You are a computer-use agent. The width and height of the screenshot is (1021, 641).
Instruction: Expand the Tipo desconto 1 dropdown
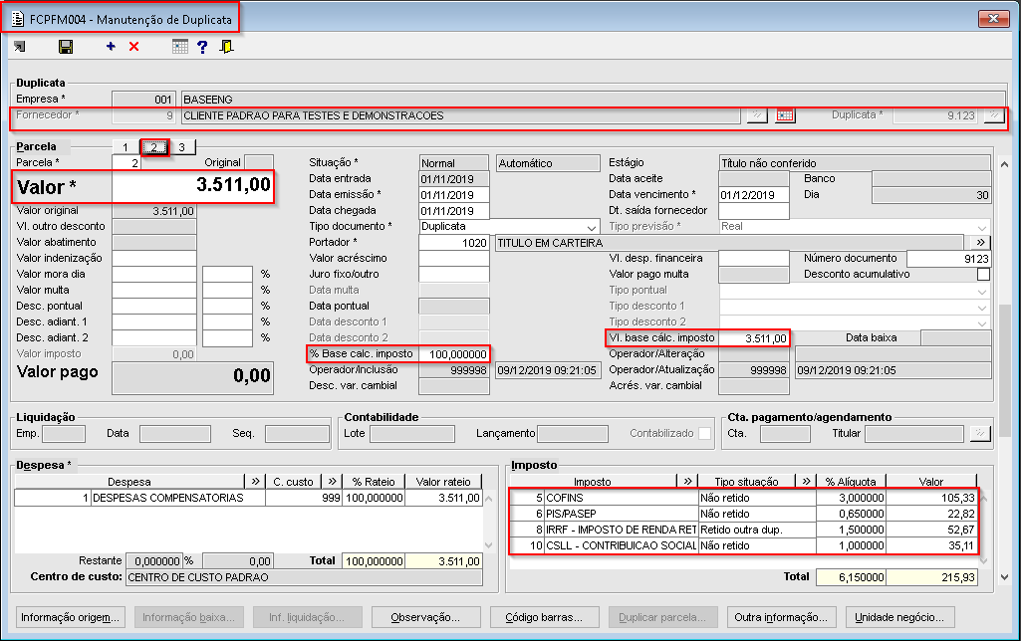click(x=981, y=306)
